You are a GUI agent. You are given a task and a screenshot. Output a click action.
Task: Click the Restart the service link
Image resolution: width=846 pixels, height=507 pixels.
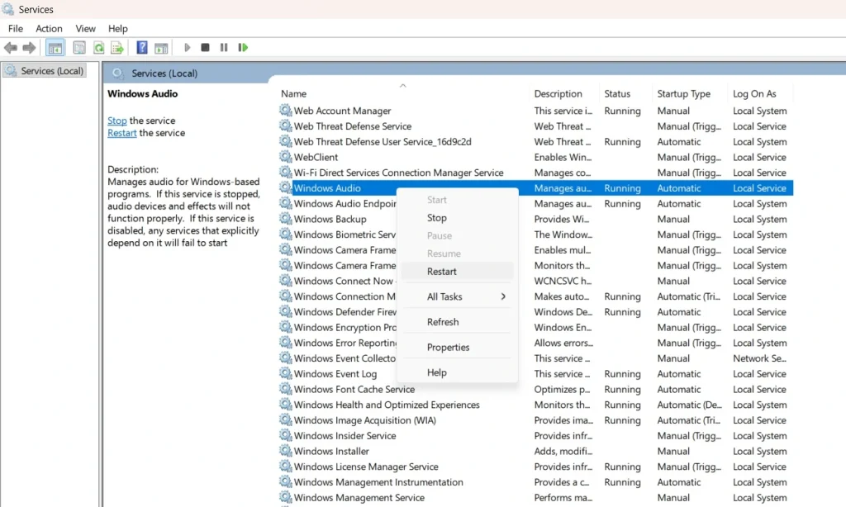coord(121,133)
